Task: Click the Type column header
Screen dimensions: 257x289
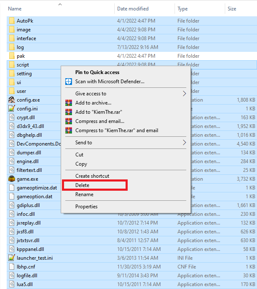Action: point(182,9)
